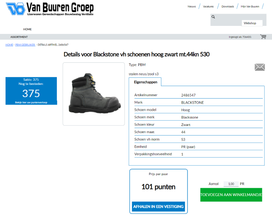This screenshot has width=272, height=215.
Task: Click the 101 punten price text
Action: tap(158, 187)
